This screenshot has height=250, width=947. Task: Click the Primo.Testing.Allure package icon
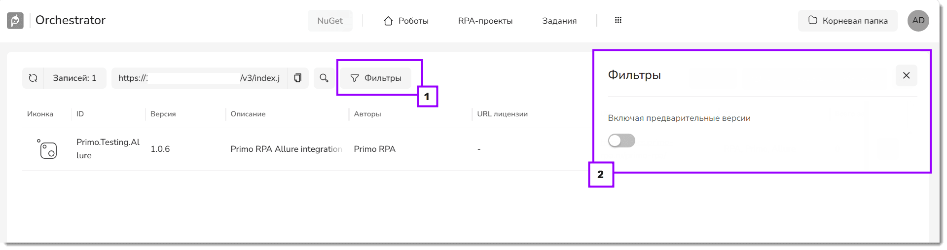(47, 149)
